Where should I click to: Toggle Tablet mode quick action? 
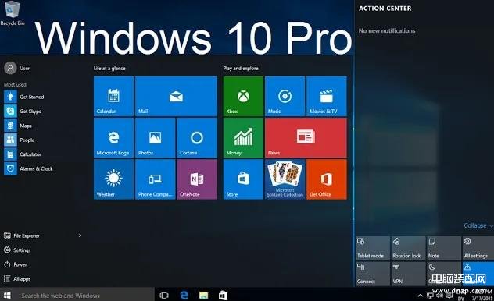pos(373,248)
